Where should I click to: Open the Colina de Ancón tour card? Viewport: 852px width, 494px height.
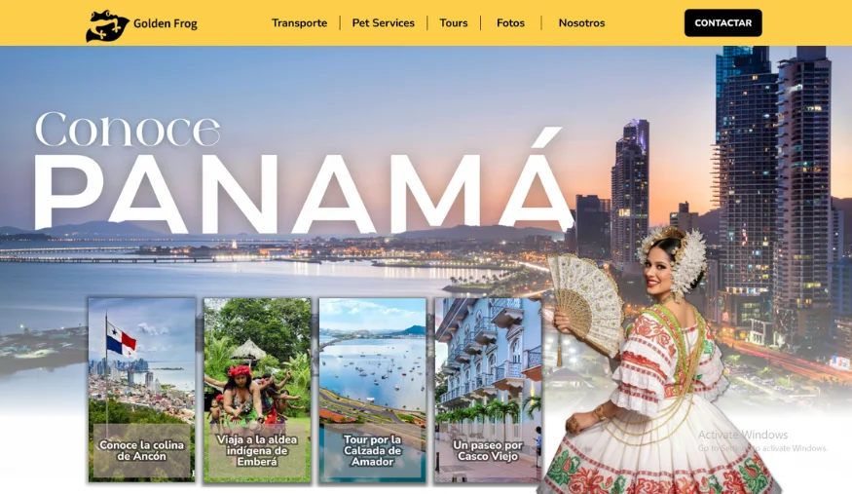[142, 390]
